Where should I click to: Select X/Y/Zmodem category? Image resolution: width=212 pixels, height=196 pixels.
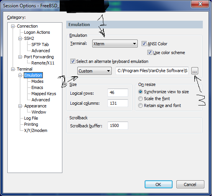(x=36, y=131)
